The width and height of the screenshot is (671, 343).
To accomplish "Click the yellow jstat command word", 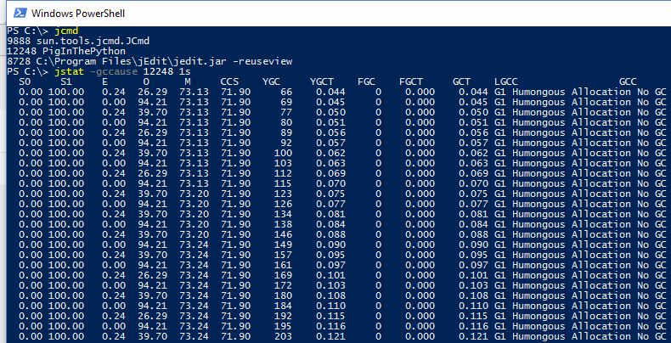I will [x=70, y=71].
